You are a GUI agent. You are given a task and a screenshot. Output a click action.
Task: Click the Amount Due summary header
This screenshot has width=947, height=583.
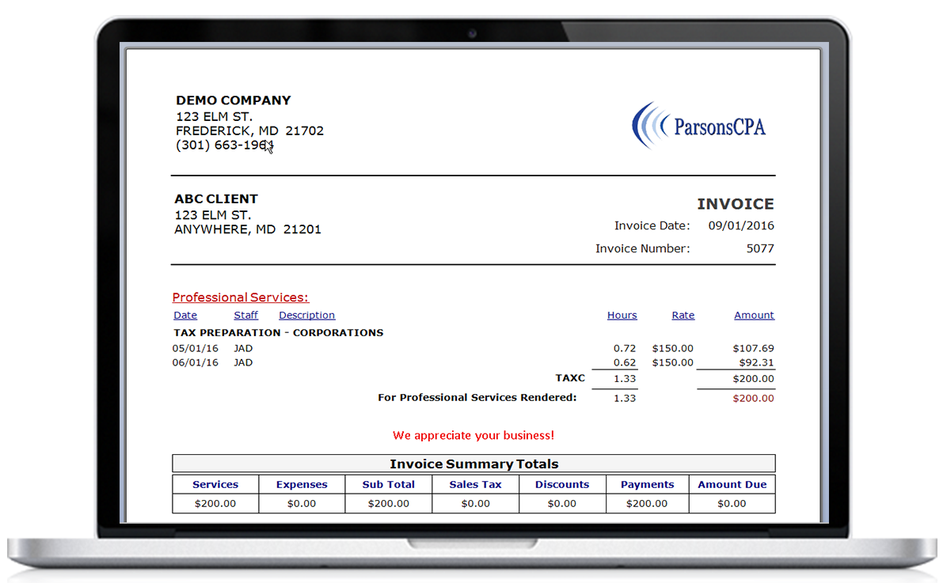[x=732, y=485]
